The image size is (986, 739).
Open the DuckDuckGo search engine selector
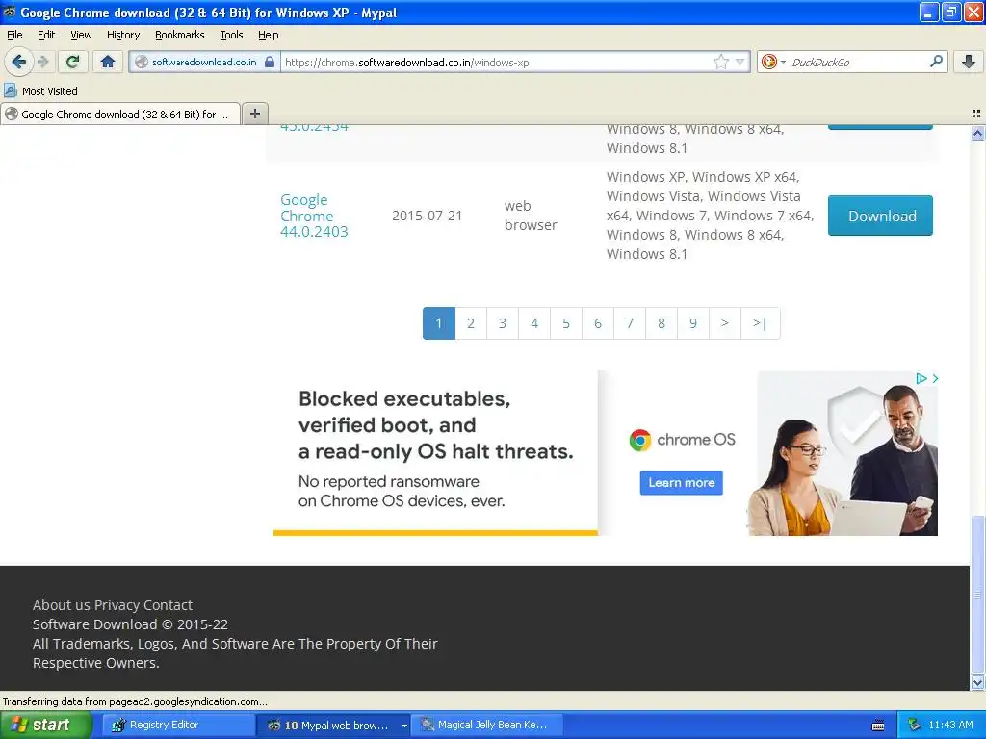(x=773, y=62)
